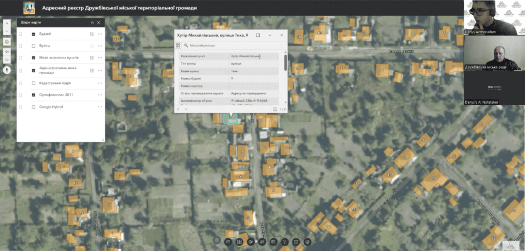This screenshot has height=251, width=525.
Task: Show legend for Будівлі layer
Action: pyautogui.click(x=92, y=34)
